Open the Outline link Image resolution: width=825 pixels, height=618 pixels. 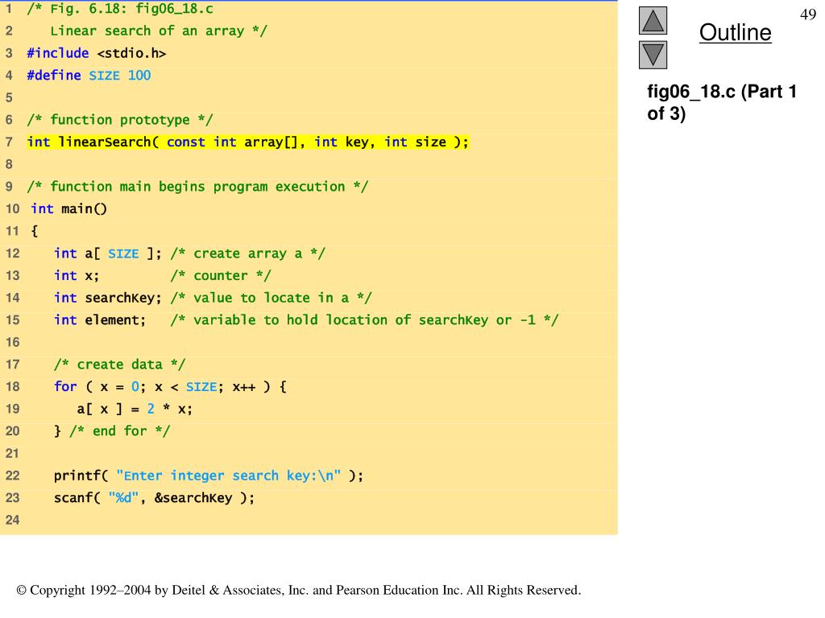tap(735, 32)
